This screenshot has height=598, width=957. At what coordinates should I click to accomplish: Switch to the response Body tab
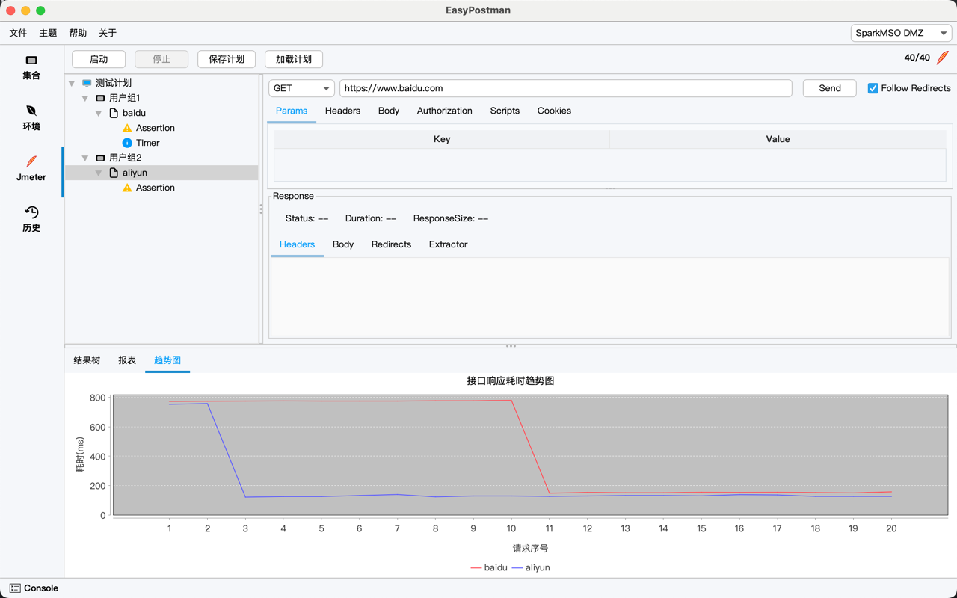[343, 244]
